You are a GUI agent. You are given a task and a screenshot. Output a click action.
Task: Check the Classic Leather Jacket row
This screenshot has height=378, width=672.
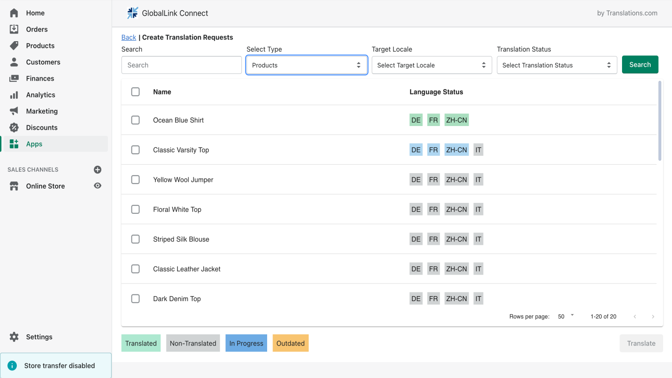pyautogui.click(x=135, y=269)
